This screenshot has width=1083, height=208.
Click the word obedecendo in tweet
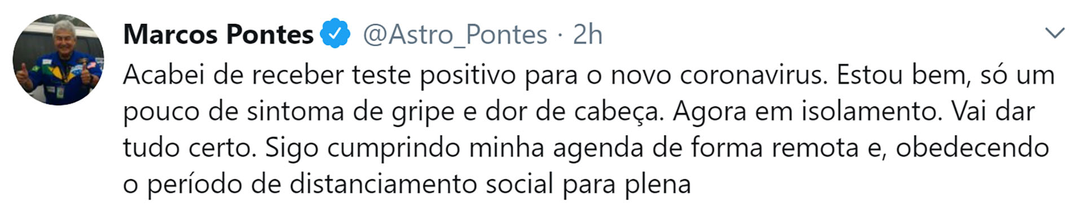972,148
